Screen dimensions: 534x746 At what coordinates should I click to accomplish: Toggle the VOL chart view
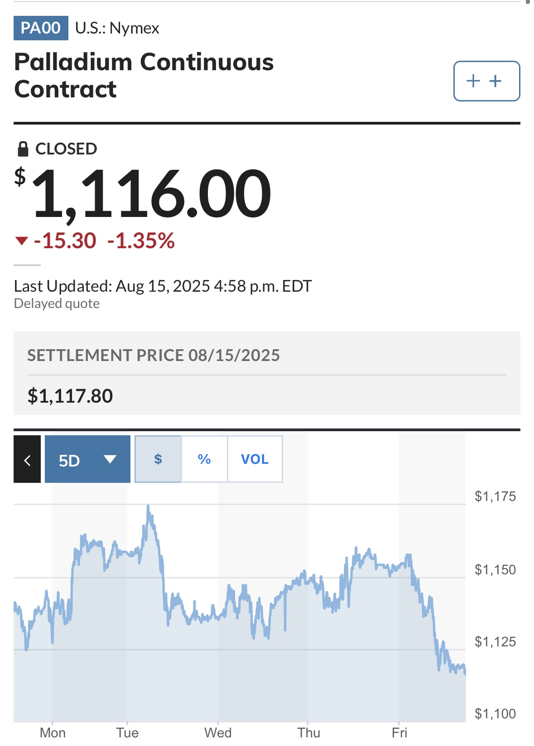255,459
